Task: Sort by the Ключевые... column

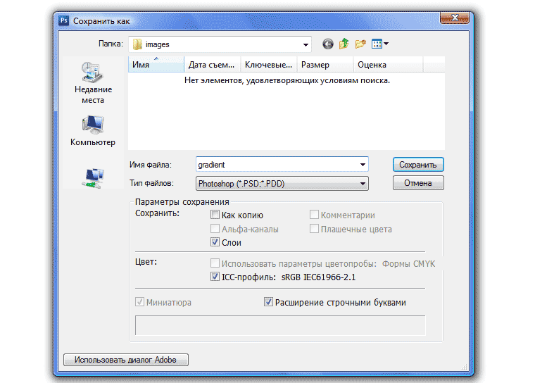Action: pos(269,65)
